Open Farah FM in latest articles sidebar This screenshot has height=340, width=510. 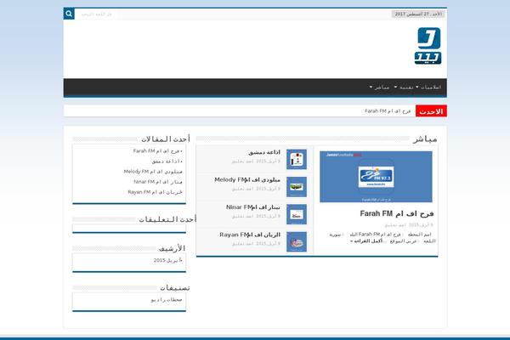(x=156, y=151)
